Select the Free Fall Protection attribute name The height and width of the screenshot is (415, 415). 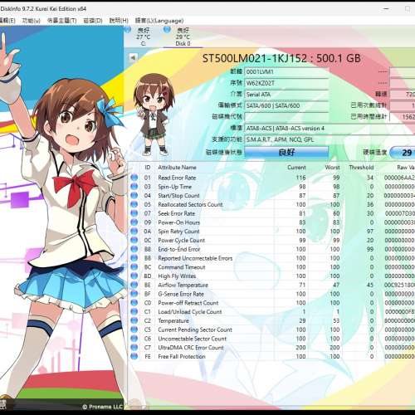(x=182, y=356)
